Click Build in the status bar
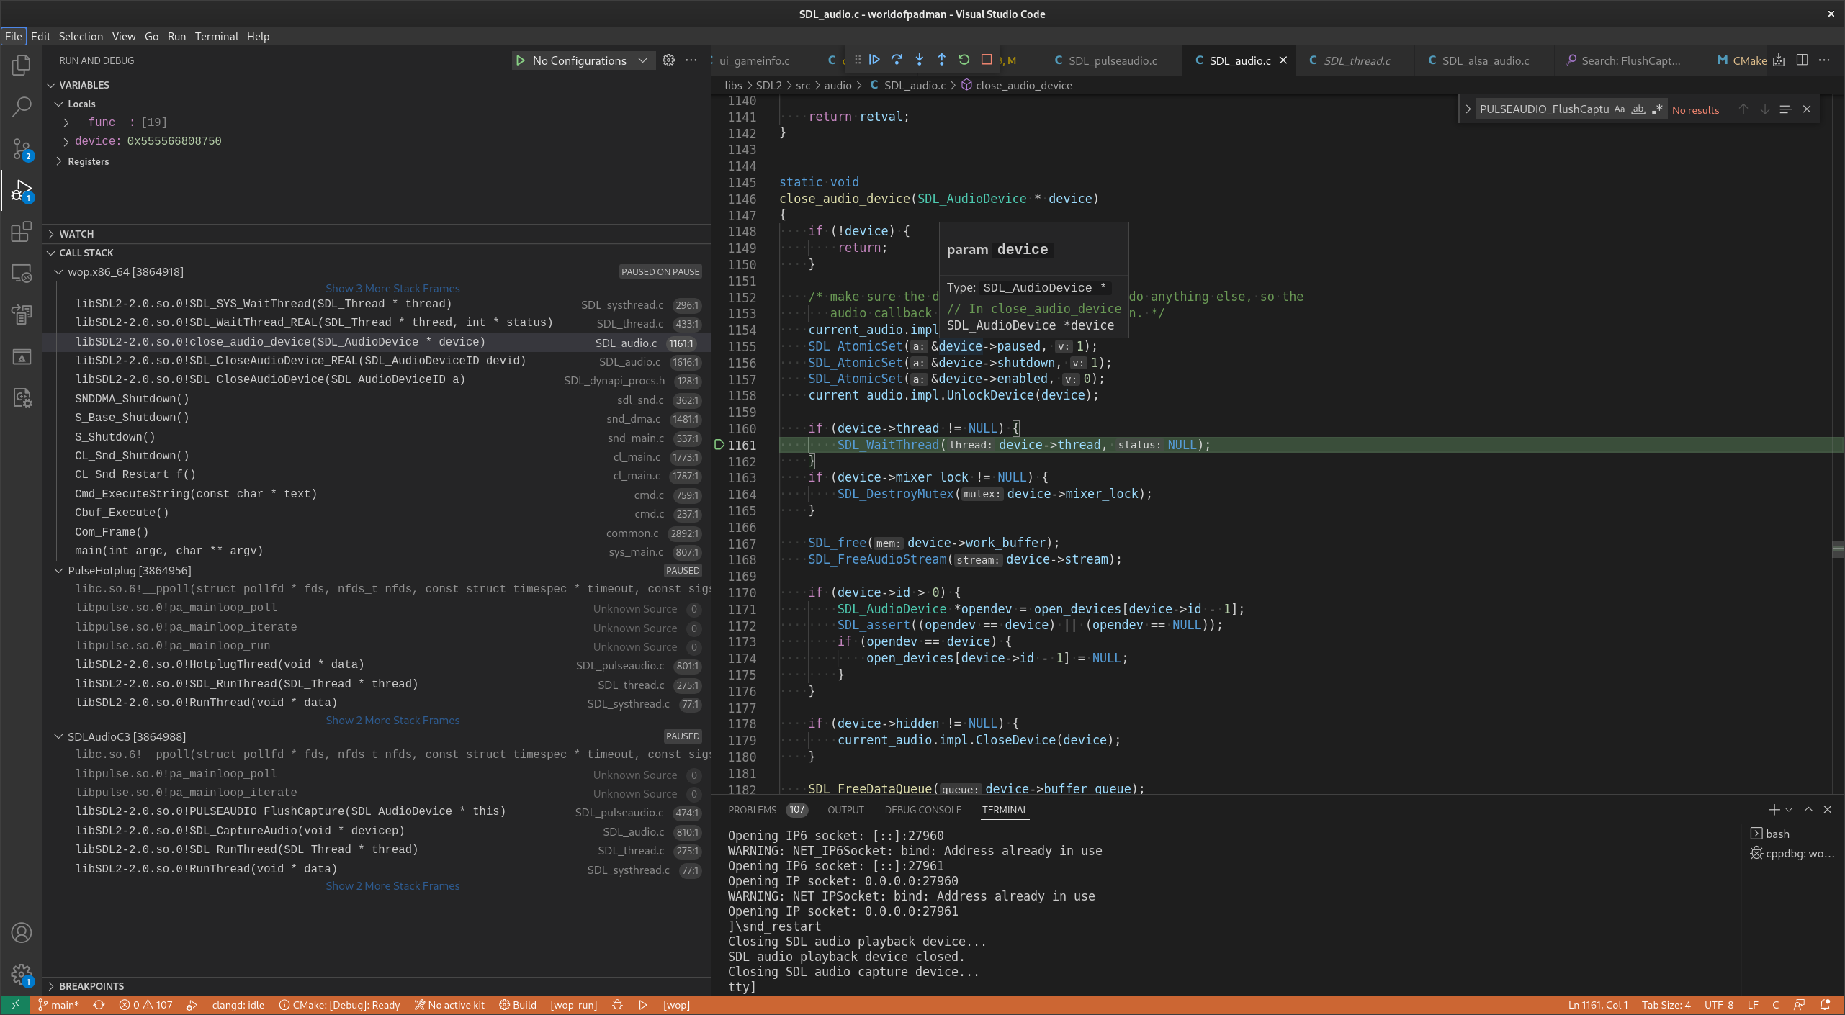Image resolution: width=1845 pixels, height=1015 pixels. [x=517, y=1004]
